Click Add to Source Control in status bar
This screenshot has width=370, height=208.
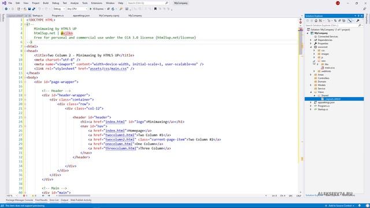(x=340, y=206)
